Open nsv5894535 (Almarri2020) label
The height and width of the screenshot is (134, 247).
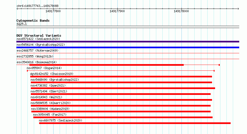(x=51, y=103)
